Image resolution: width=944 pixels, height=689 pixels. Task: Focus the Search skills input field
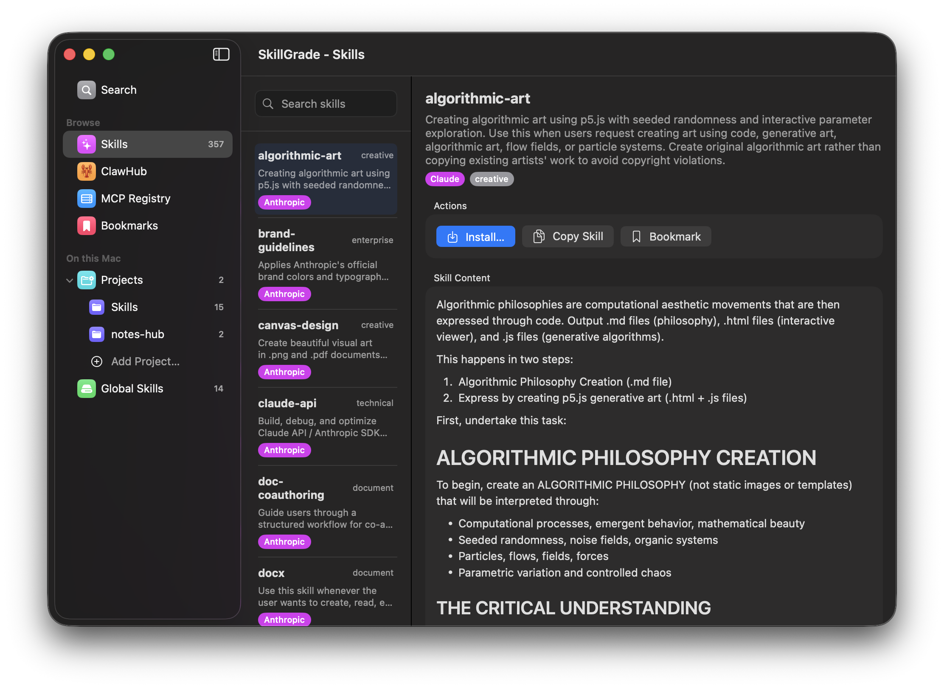coord(326,104)
